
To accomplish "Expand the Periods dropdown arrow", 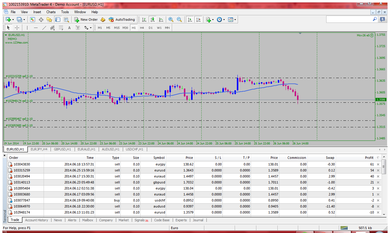I will tap(224, 20).
